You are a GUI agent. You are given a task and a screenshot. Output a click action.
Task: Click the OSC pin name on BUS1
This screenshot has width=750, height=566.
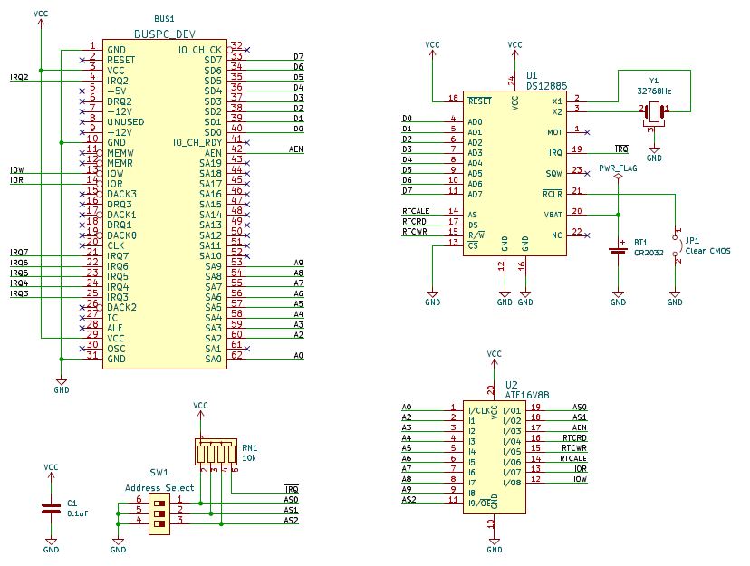[x=116, y=349]
